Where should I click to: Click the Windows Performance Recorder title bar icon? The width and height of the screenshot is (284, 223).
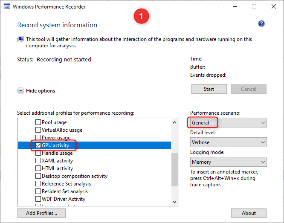pos(7,7)
